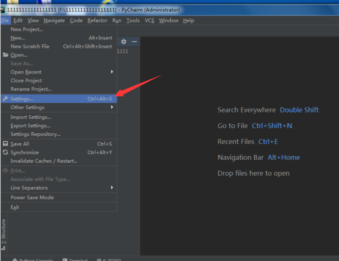Click Drop files here to open text
339x261 pixels.
coord(254,173)
